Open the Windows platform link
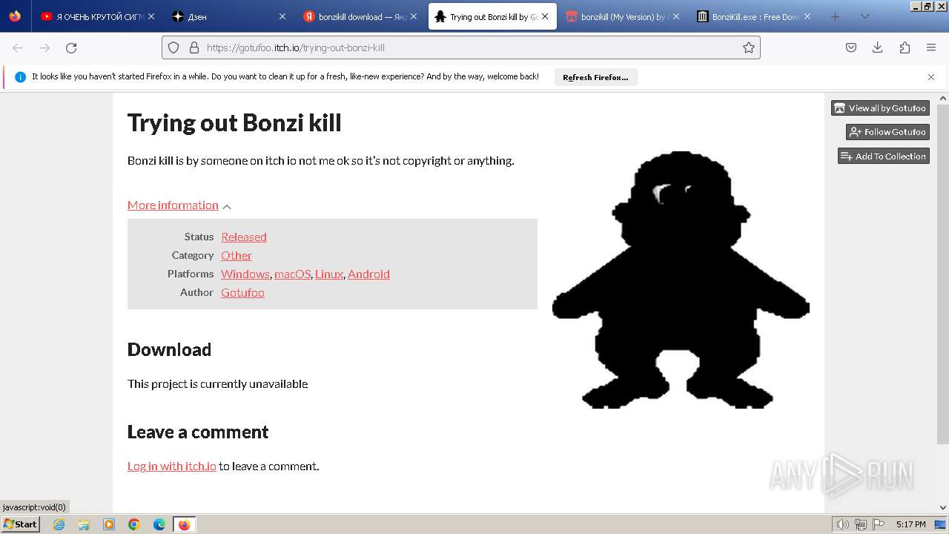949x534 pixels. (245, 274)
